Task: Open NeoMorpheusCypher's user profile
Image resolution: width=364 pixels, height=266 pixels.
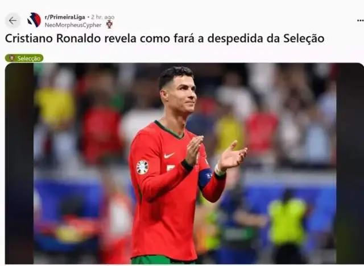Action: [x=73, y=25]
